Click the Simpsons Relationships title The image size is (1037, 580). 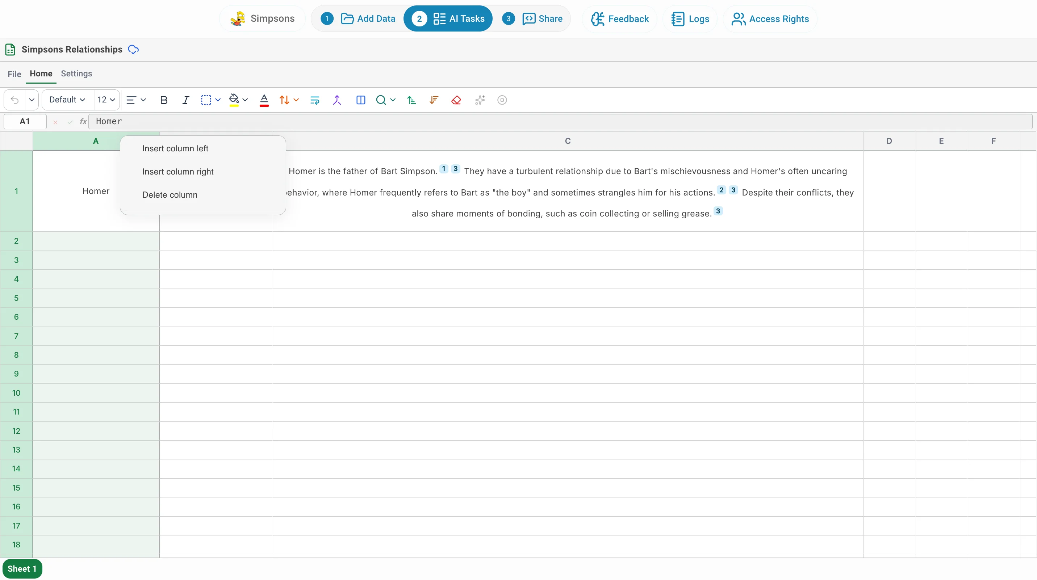[72, 50]
